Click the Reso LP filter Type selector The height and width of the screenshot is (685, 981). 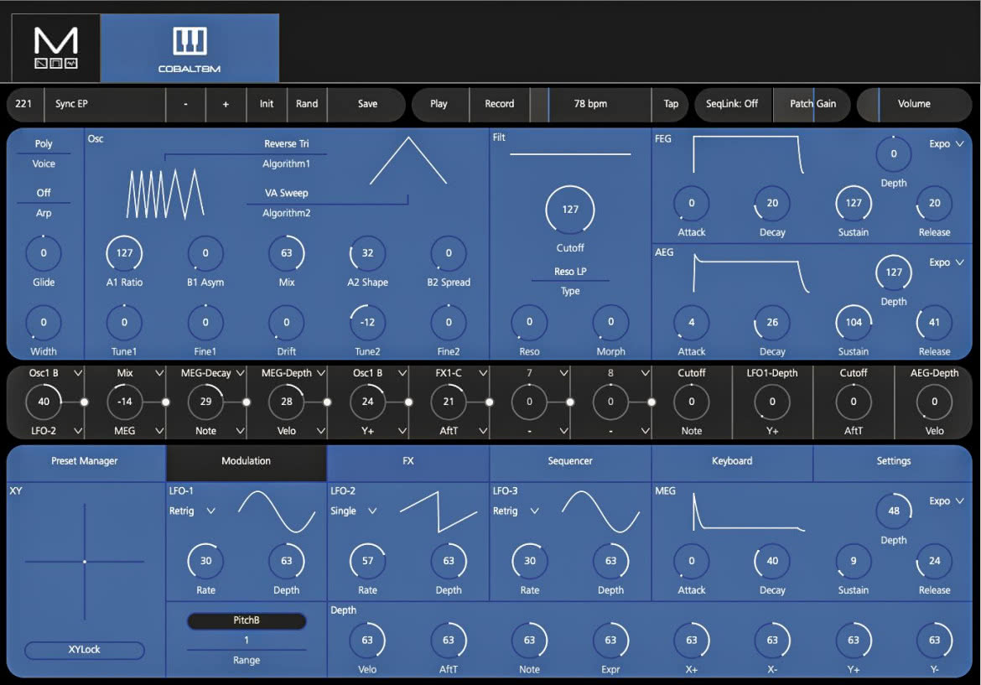pos(570,281)
